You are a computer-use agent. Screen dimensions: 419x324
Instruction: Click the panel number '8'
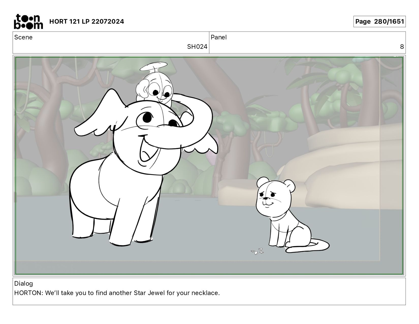pos(402,47)
